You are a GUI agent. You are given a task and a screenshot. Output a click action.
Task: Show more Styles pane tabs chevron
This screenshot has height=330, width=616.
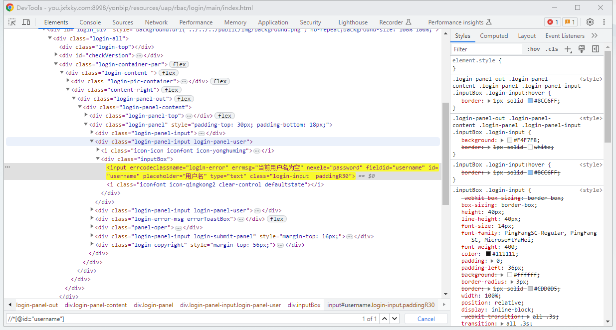point(594,36)
